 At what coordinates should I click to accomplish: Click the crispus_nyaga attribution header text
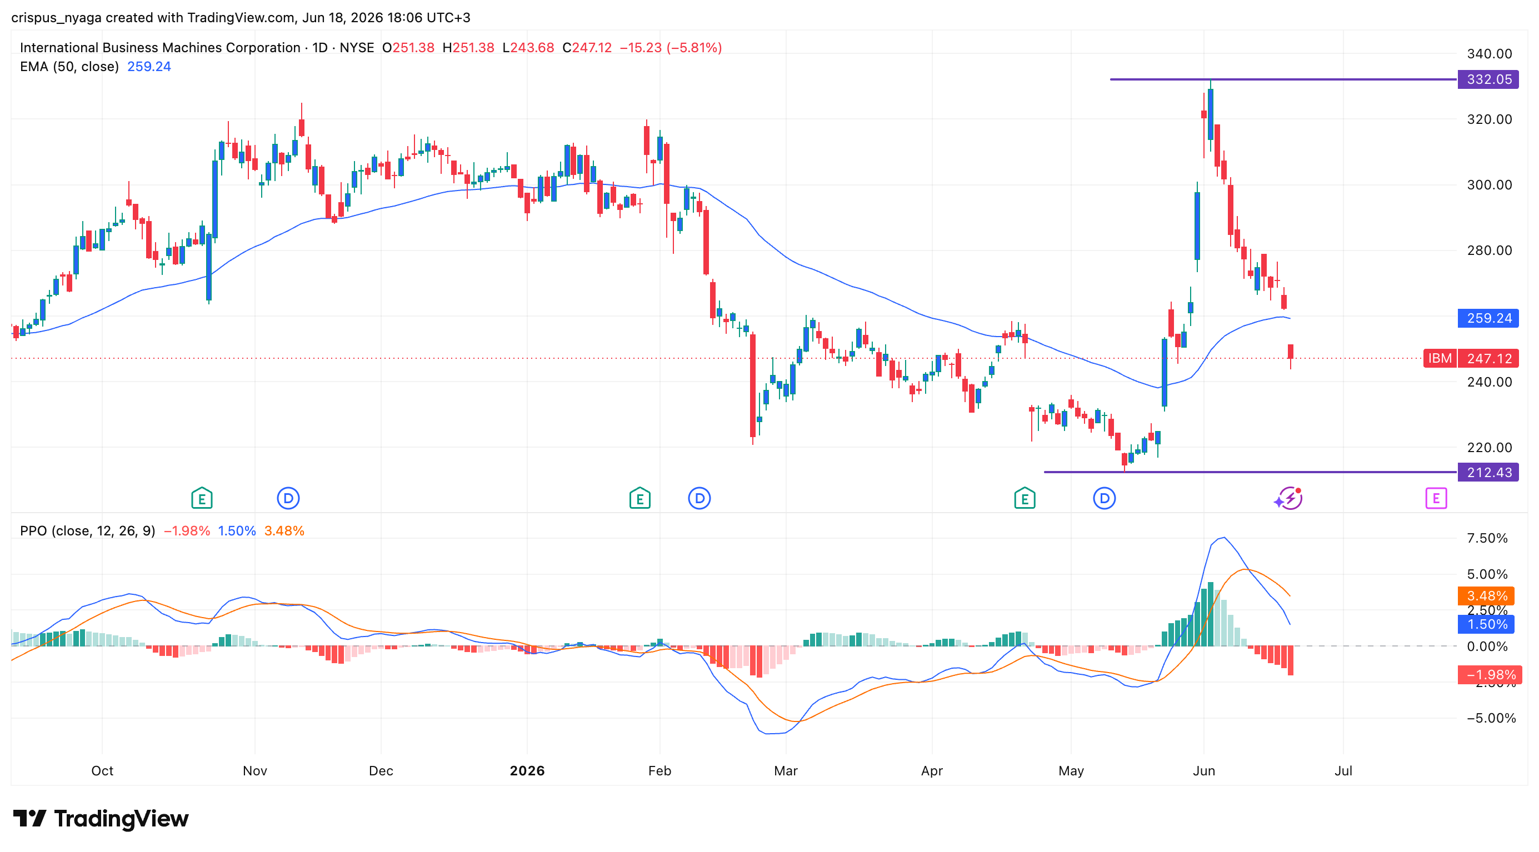[241, 17]
